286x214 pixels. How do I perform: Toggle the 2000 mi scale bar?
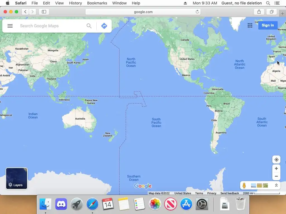[261, 193]
